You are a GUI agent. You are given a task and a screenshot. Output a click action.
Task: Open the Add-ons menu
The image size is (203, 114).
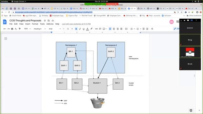click(50, 24)
